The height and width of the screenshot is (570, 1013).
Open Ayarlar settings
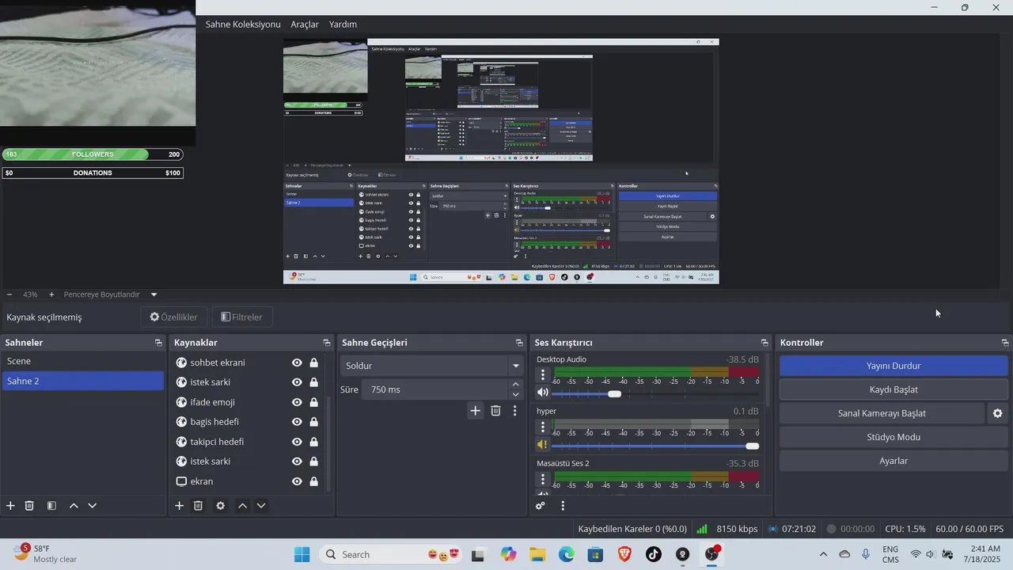pyautogui.click(x=893, y=461)
